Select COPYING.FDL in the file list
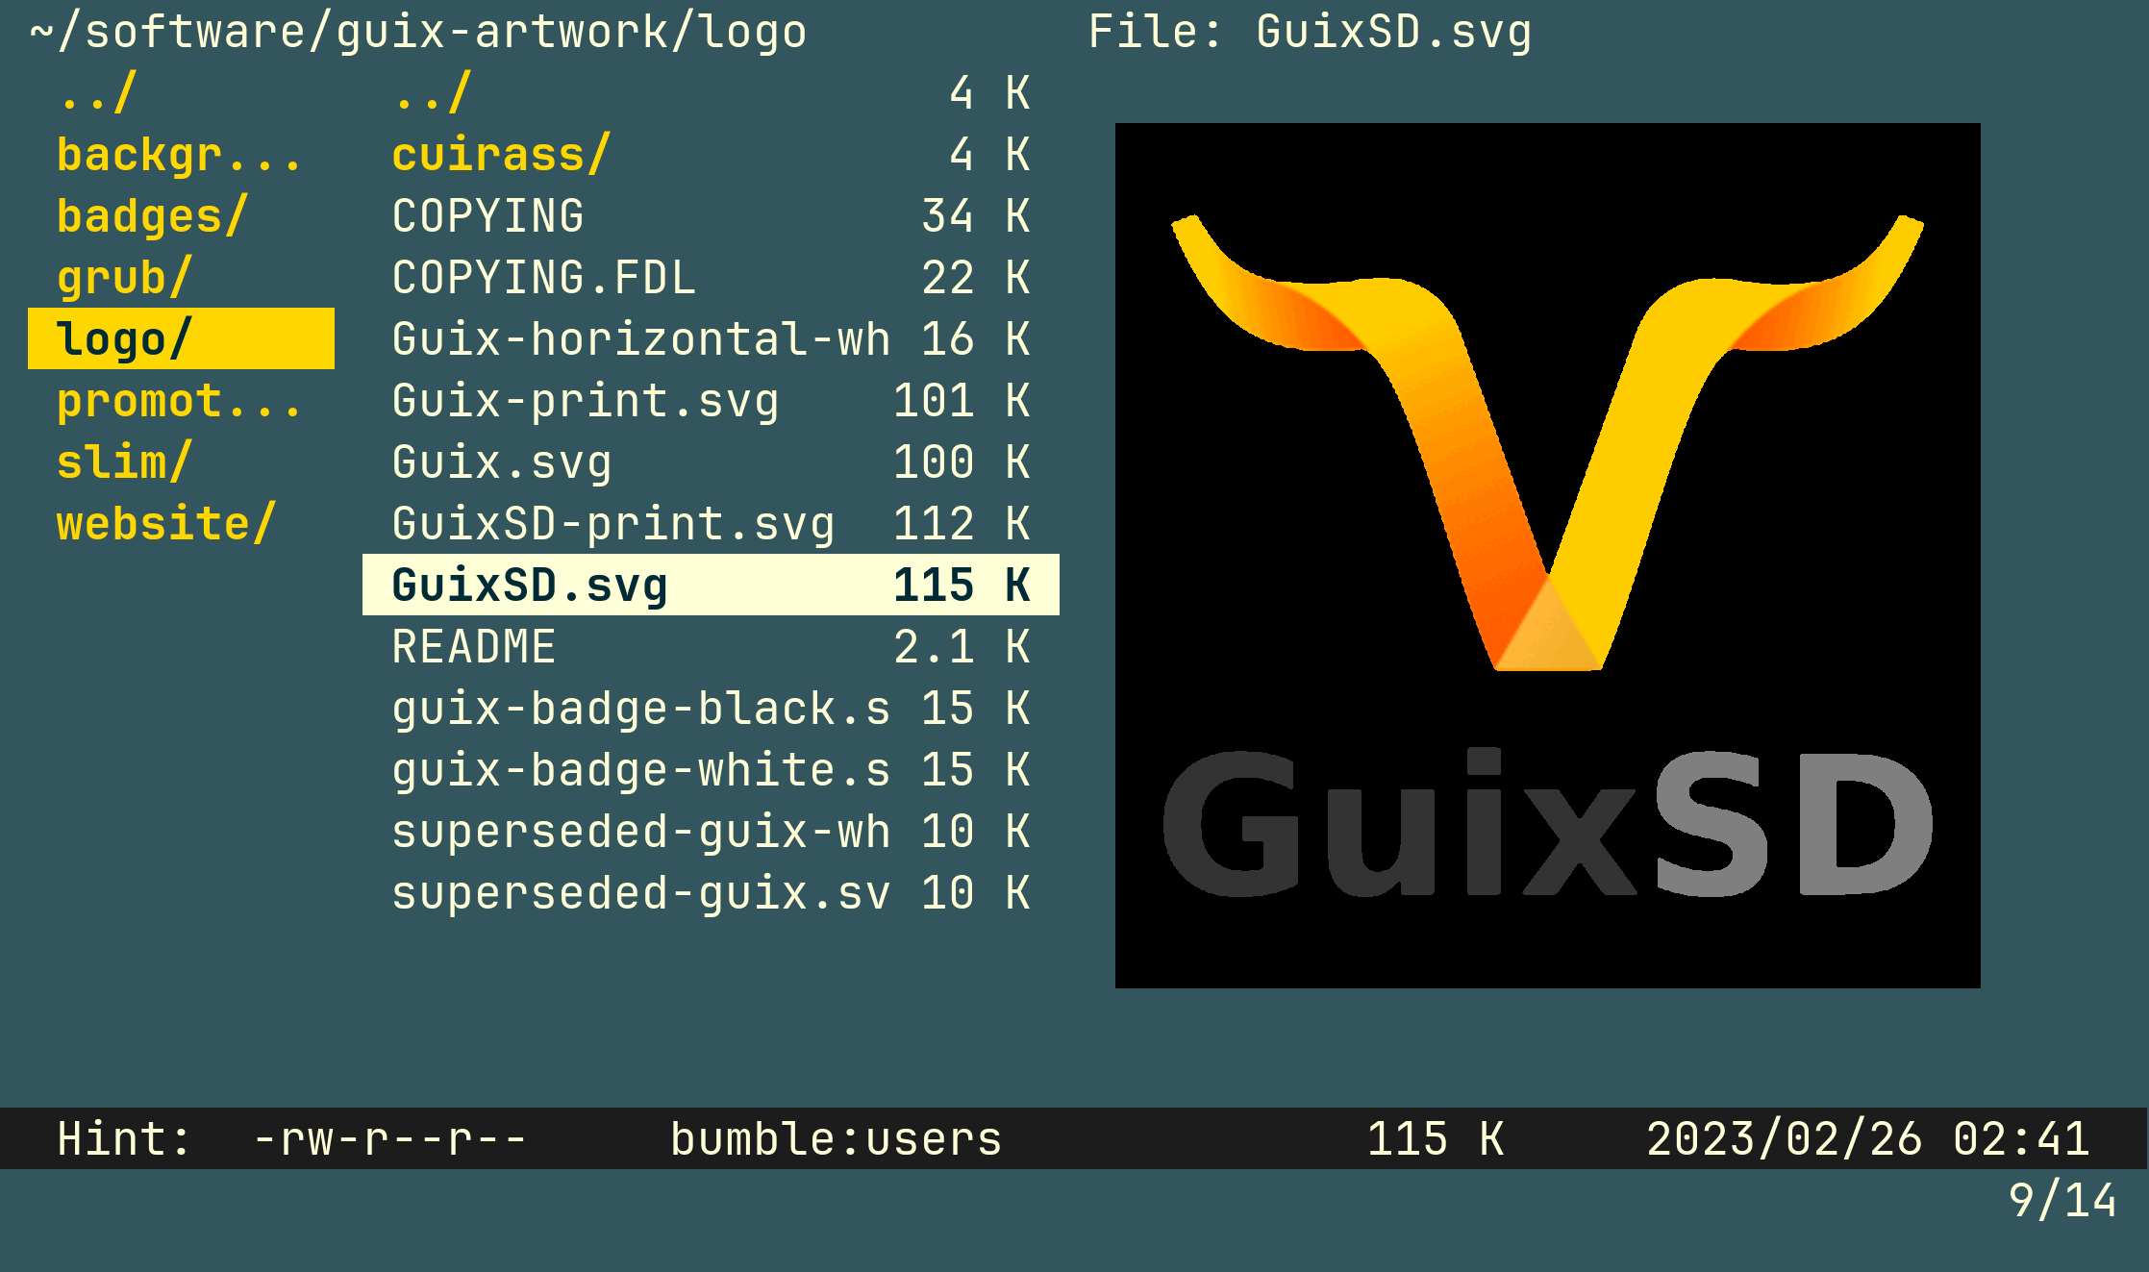The image size is (2149, 1272). click(x=543, y=278)
